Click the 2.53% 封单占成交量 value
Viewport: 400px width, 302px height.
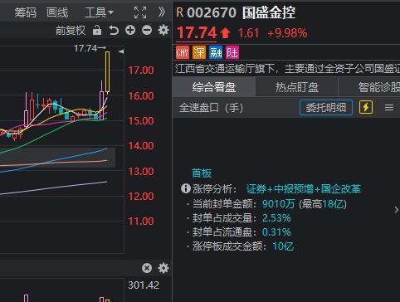click(x=276, y=218)
